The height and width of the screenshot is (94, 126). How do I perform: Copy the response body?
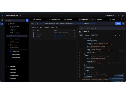[x=119, y=35]
